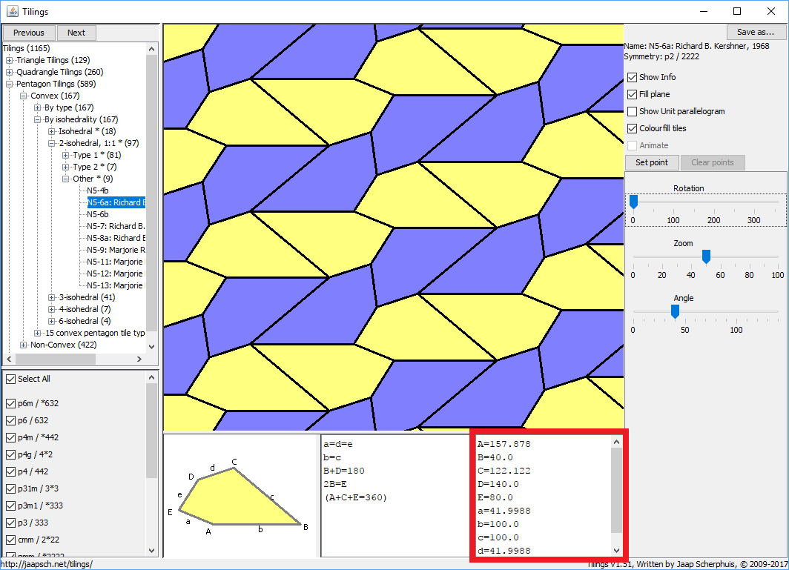Select the N5-7: Richard B. tiling
This screenshot has width=789, height=570.
coord(116,226)
